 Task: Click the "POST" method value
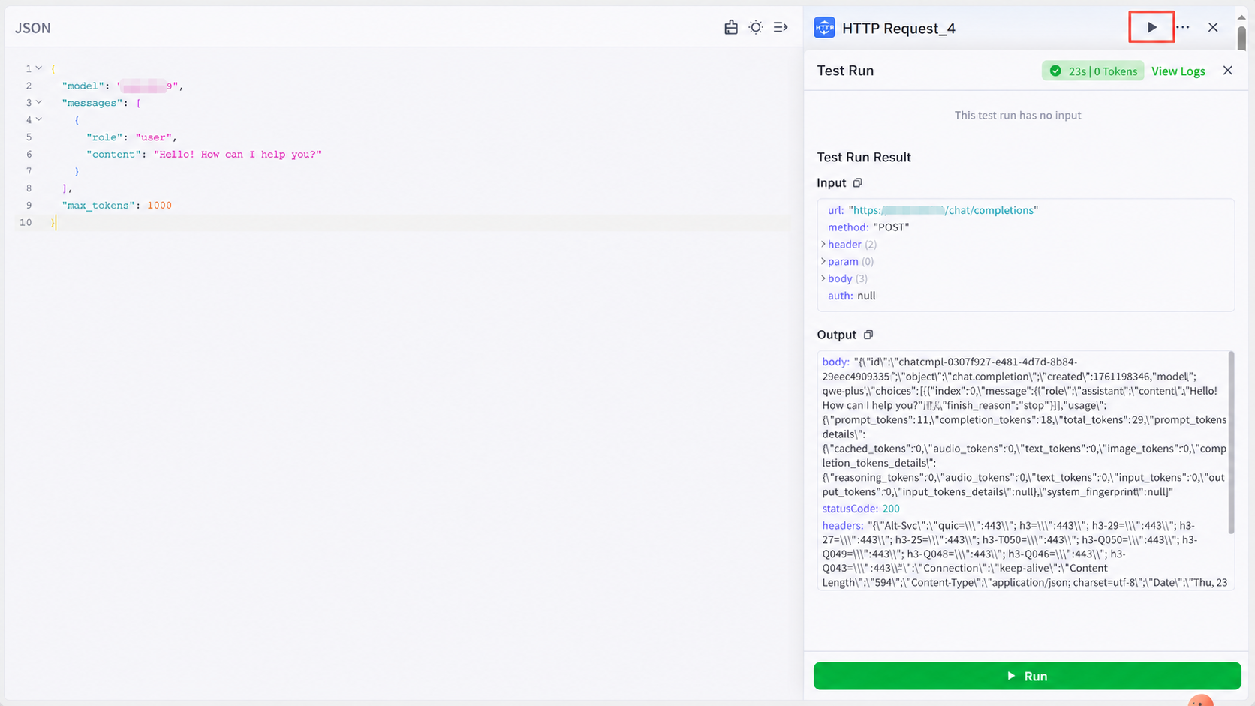[891, 227]
